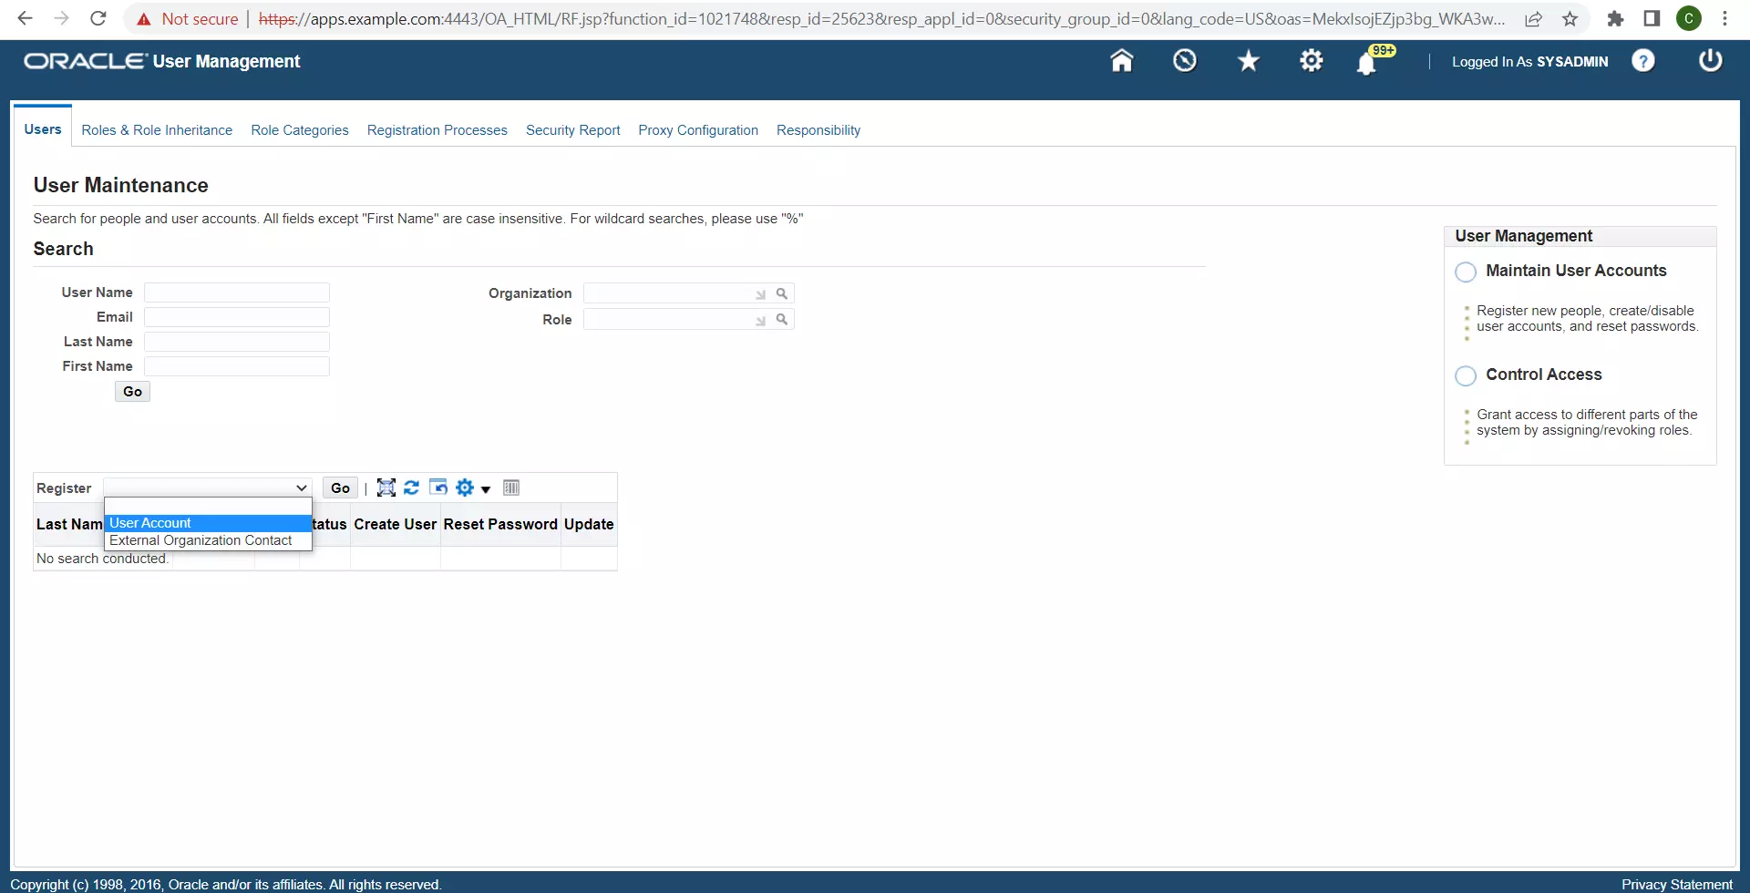Switch to the Security Report tab

pyautogui.click(x=572, y=130)
